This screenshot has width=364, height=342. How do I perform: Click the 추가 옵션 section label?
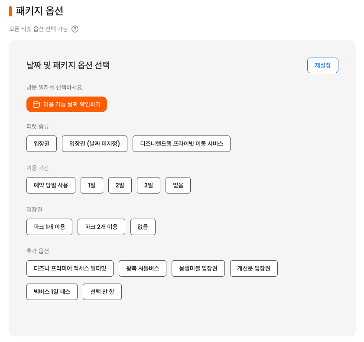[38, 251]
